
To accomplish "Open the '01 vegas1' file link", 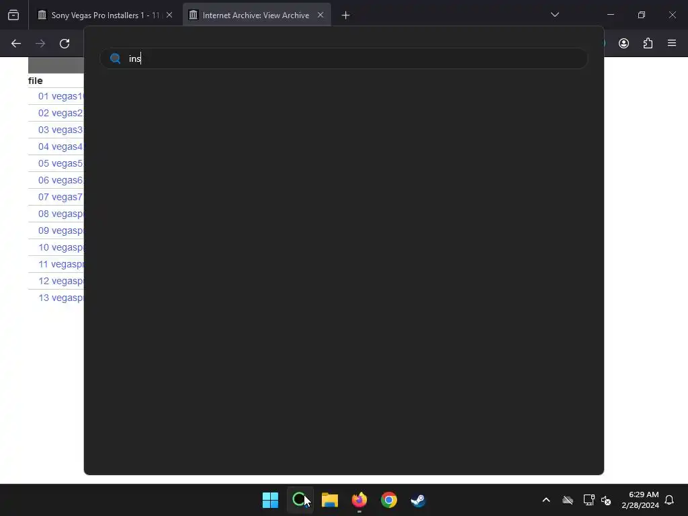I will [60, 96].
